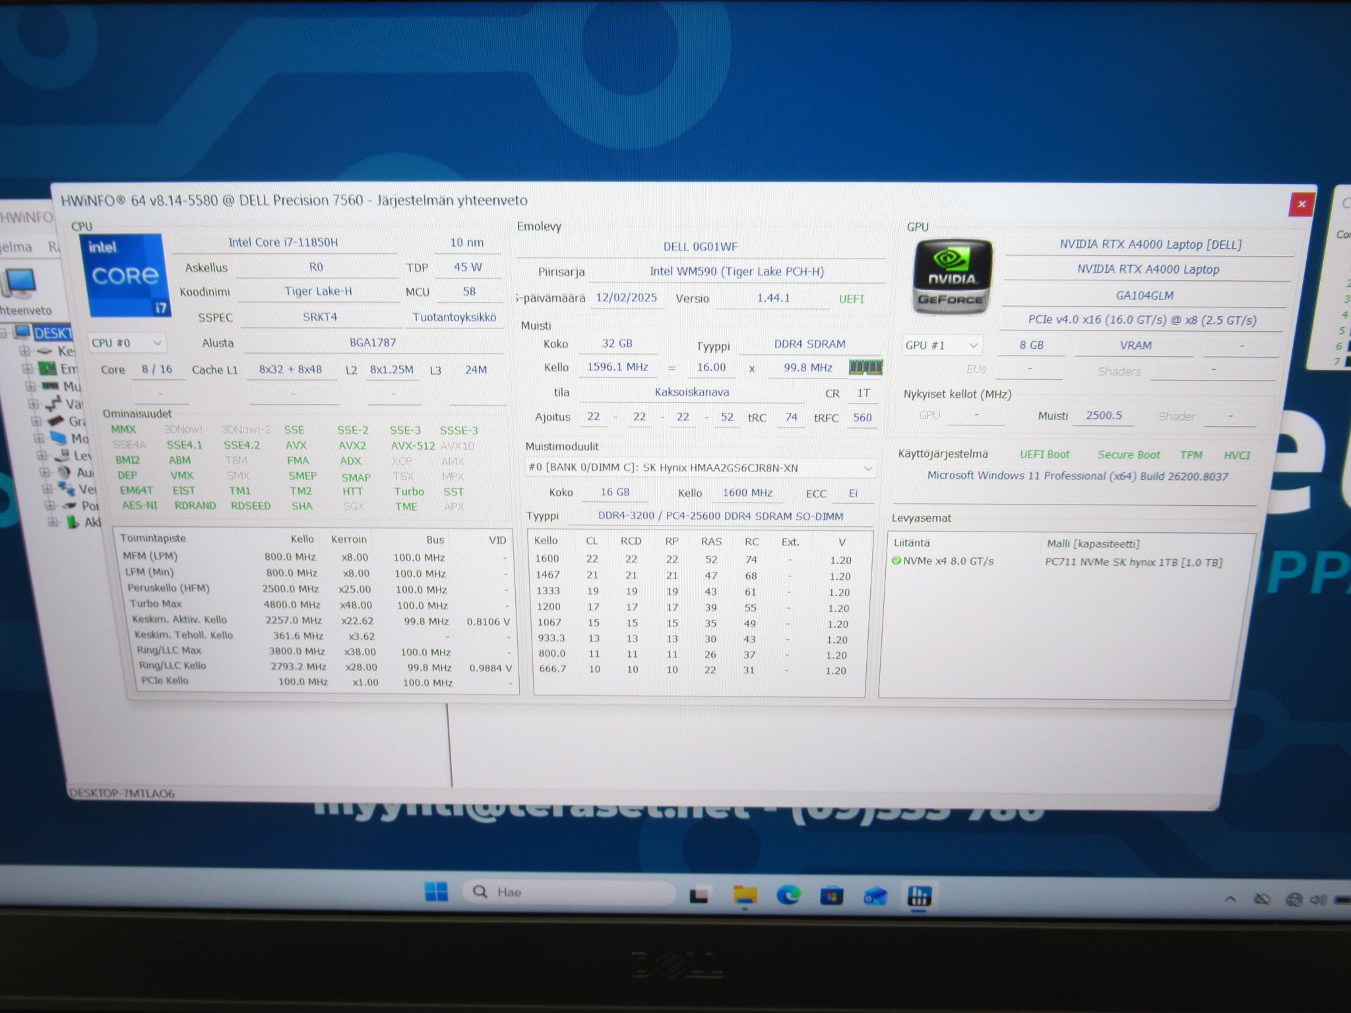Expand the Em node in the background tree
Viewport: 1351px width, 1013px height.
[x=27, y=369]
